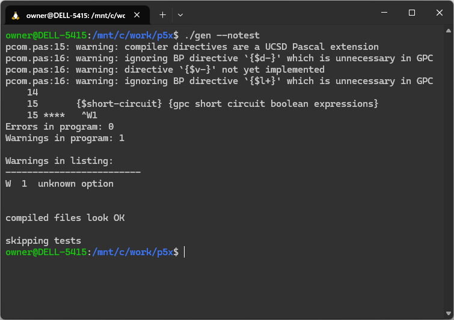Viewport: 454px width, 320px height.
Task: Focus the cursor at the last prompt
Action: point(185,253)
